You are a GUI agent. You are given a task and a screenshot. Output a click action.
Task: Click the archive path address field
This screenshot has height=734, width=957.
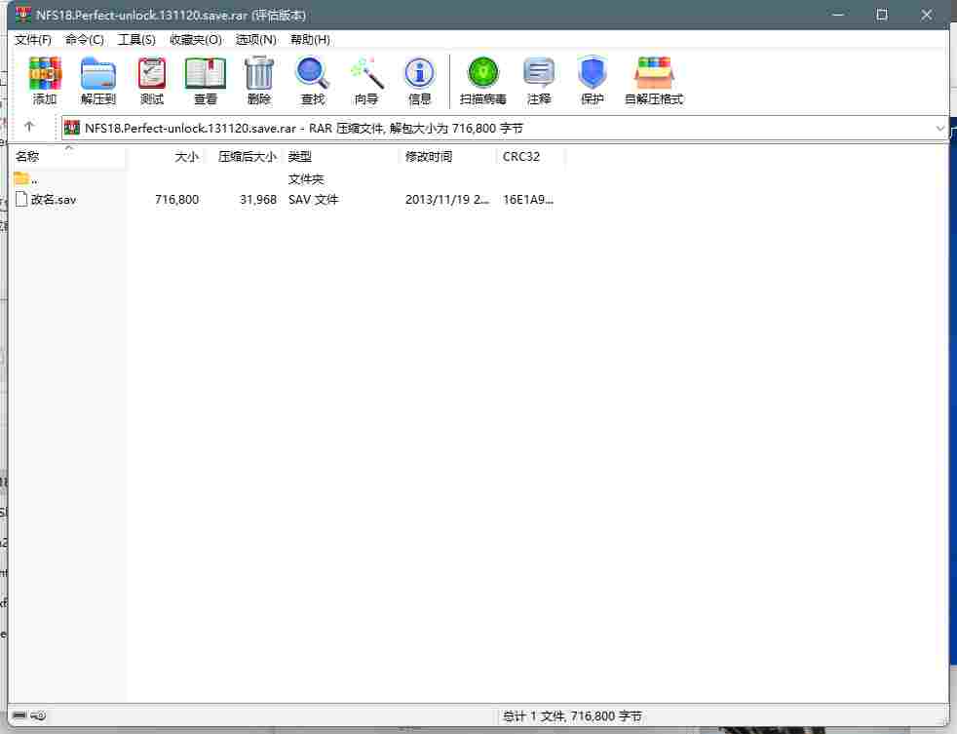pyautogui.click(x=504, y=129)
